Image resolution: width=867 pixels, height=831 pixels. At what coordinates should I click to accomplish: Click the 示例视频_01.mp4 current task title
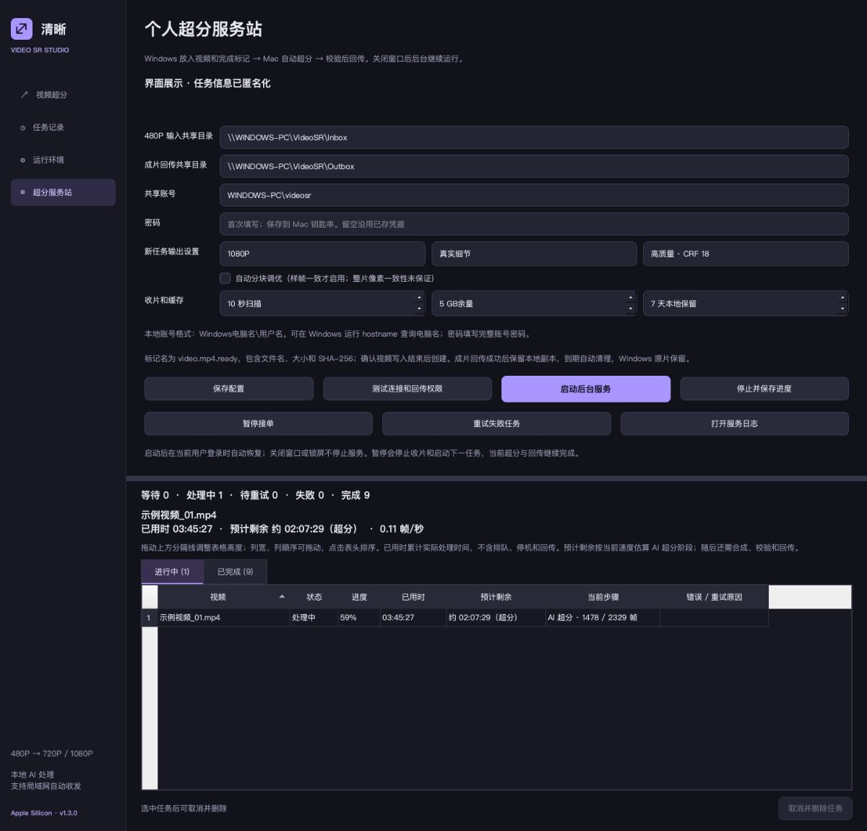178,515
